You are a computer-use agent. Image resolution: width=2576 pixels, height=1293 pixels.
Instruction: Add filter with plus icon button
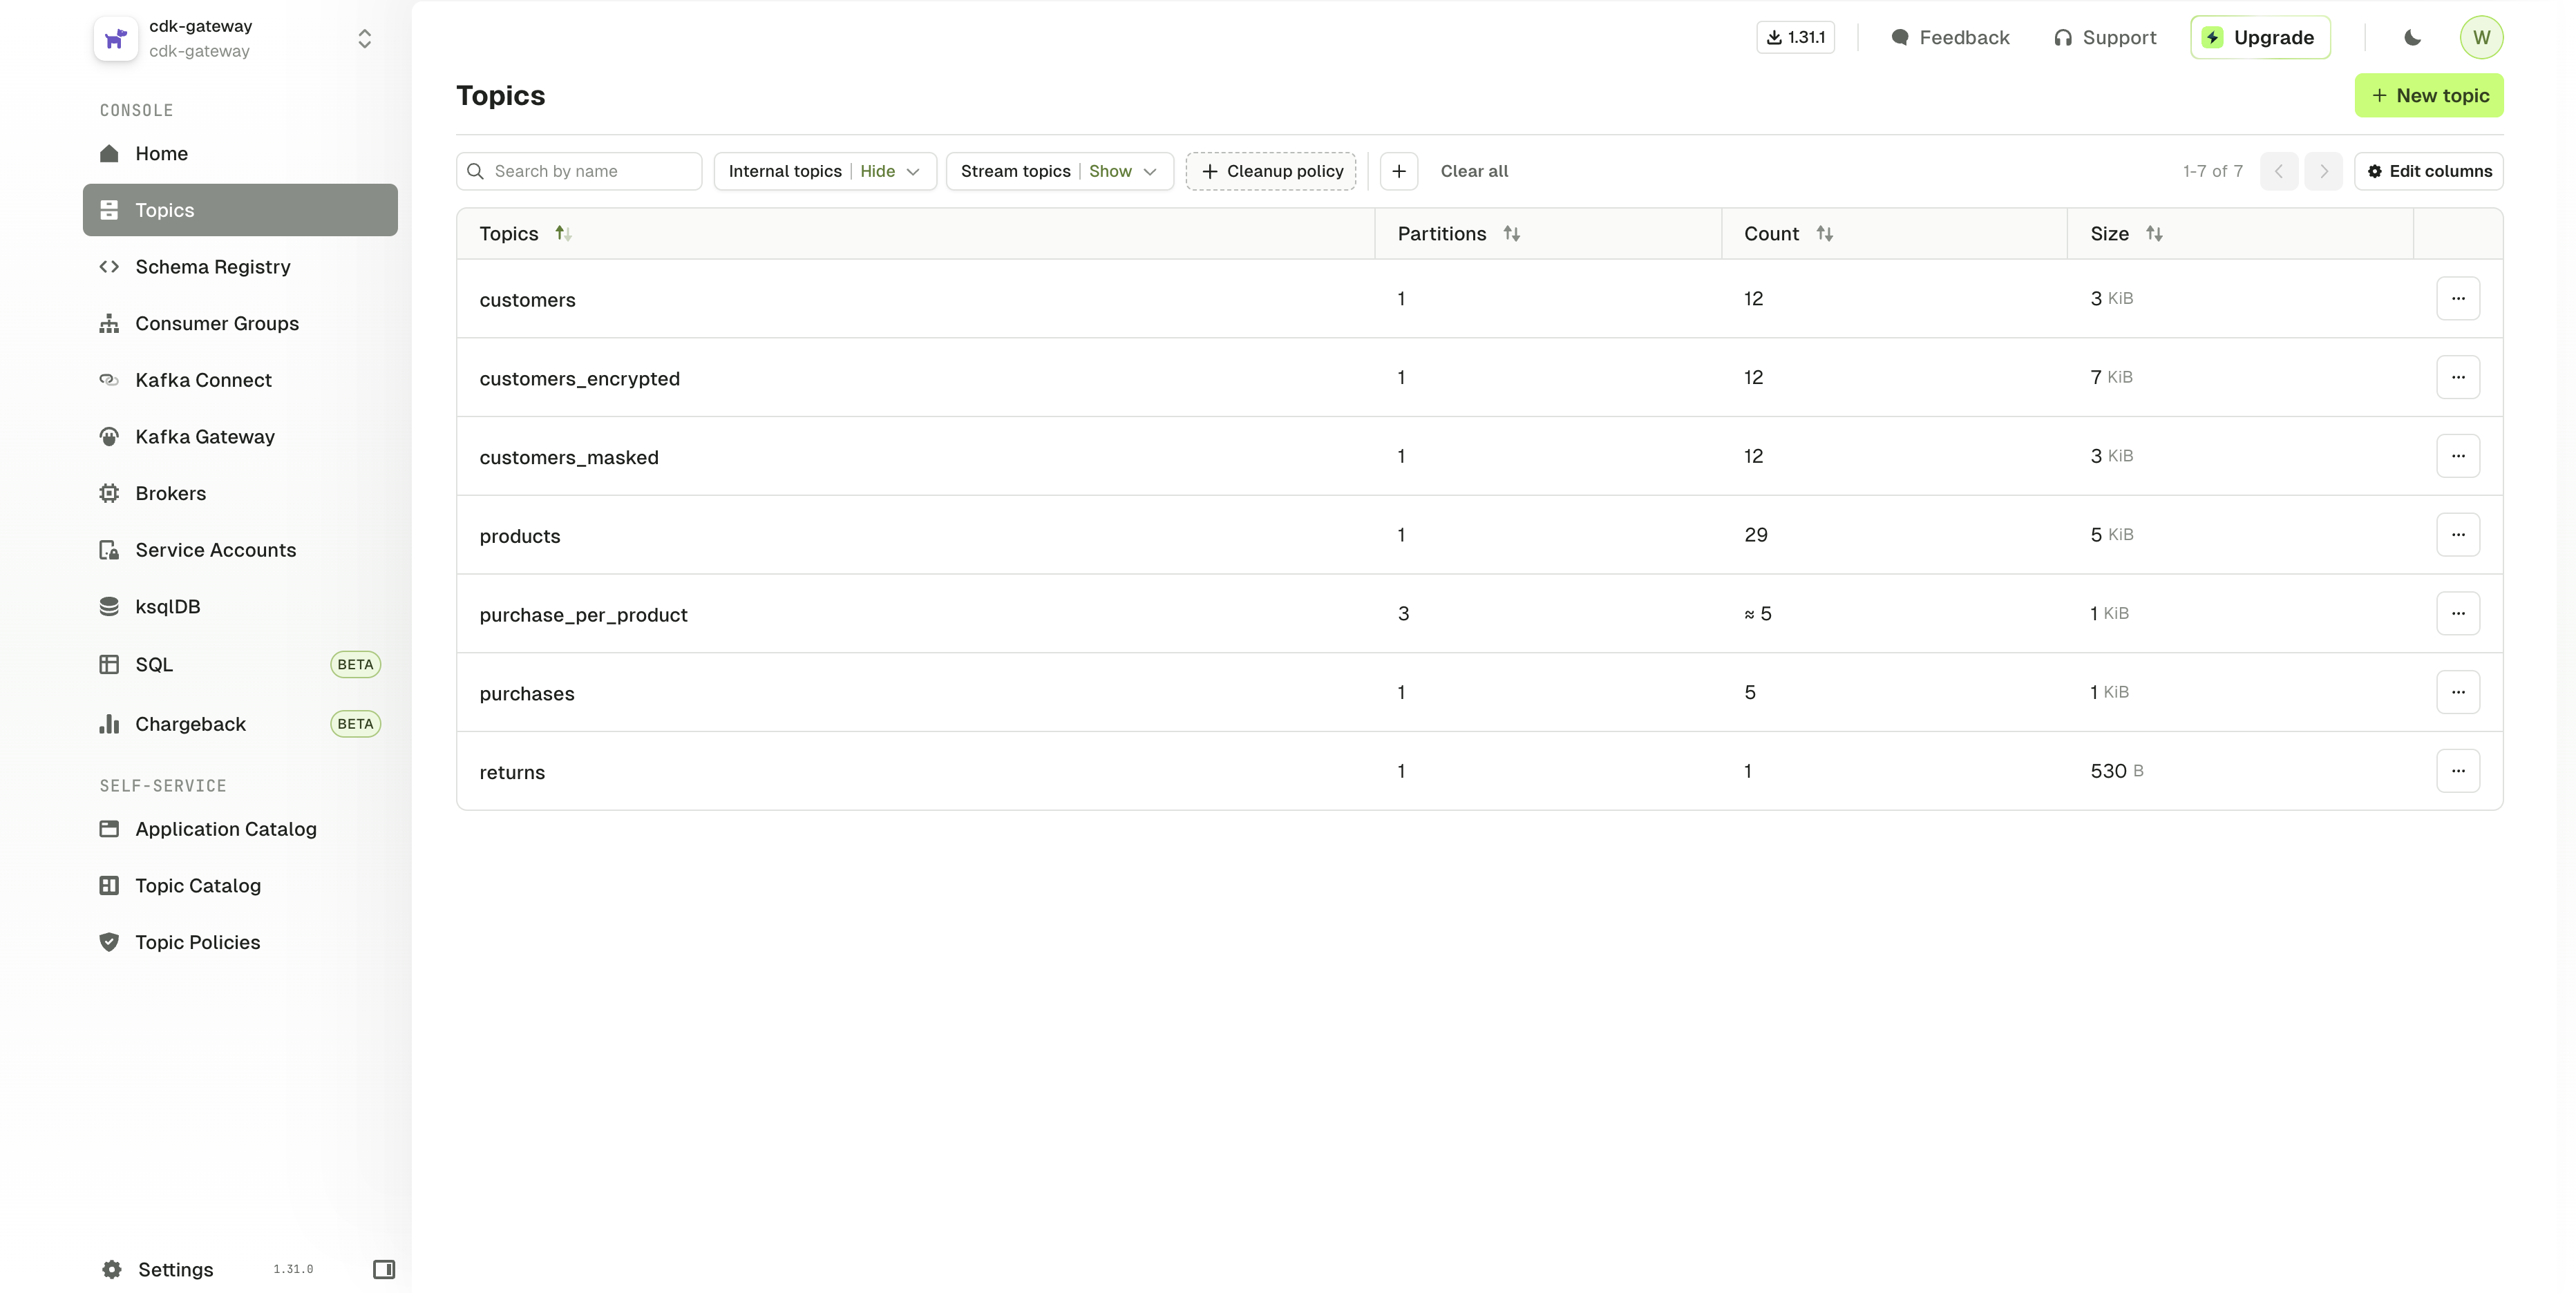coord(1398,171)
